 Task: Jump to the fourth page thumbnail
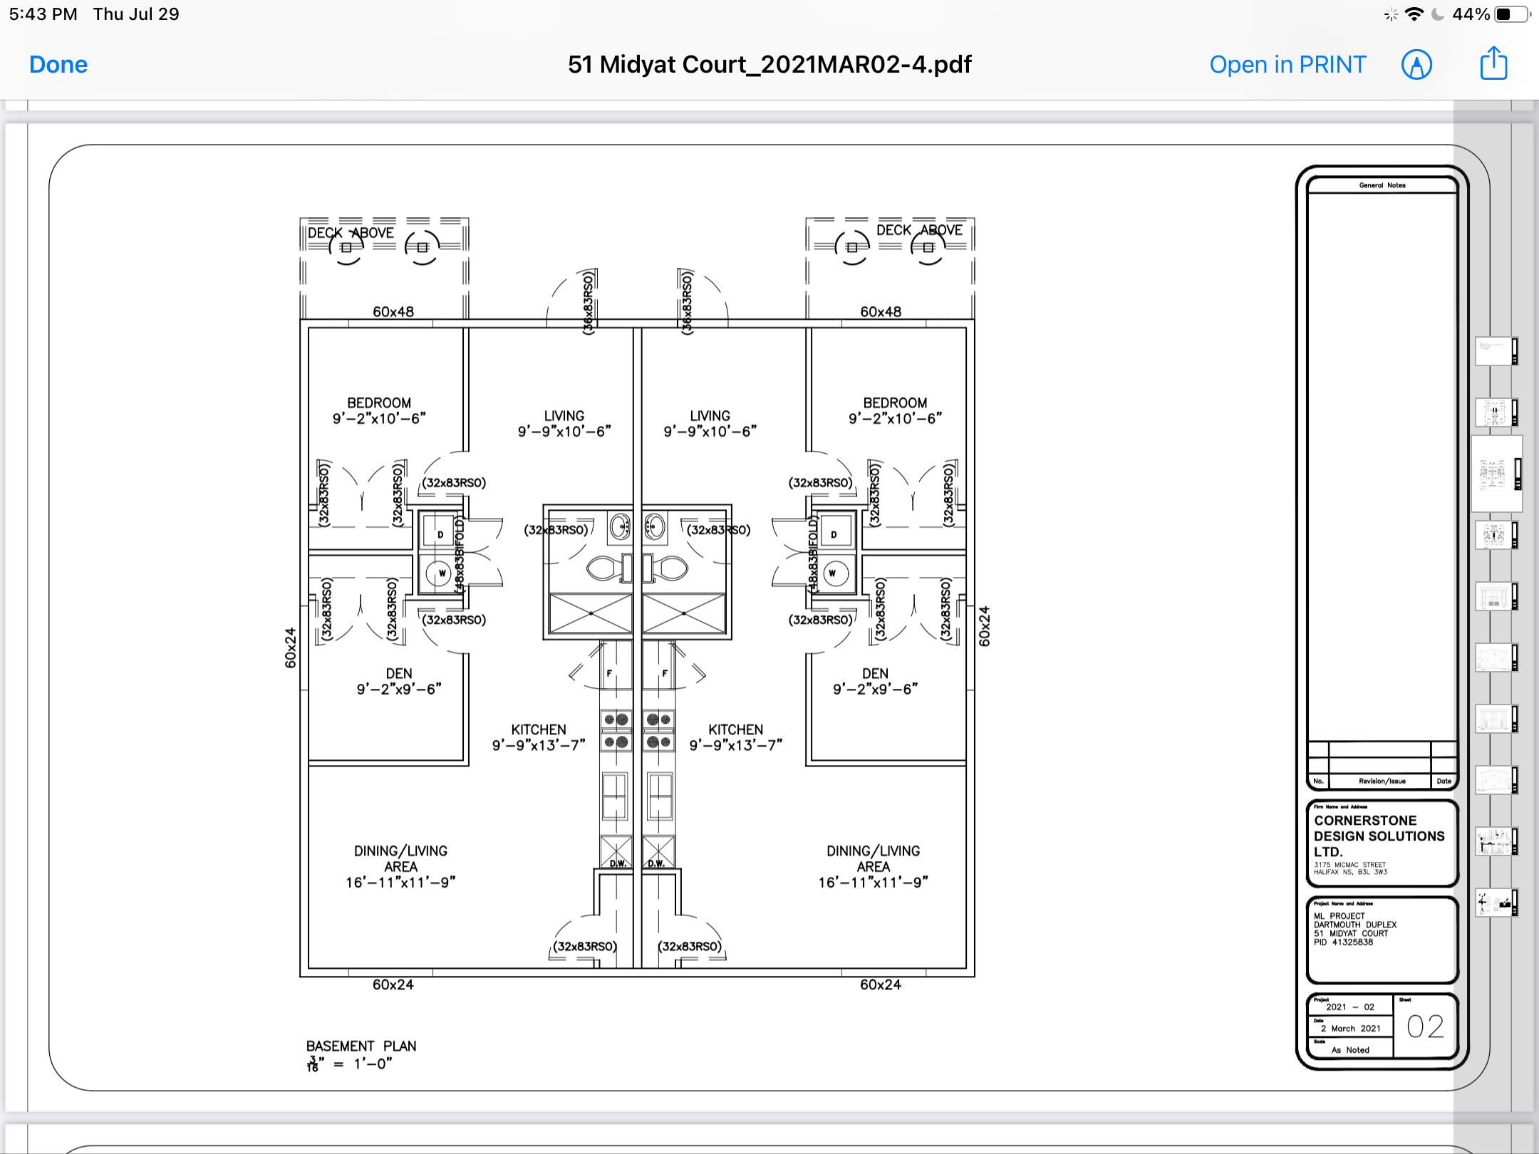pyautogui.click(x=1496, y=535)
